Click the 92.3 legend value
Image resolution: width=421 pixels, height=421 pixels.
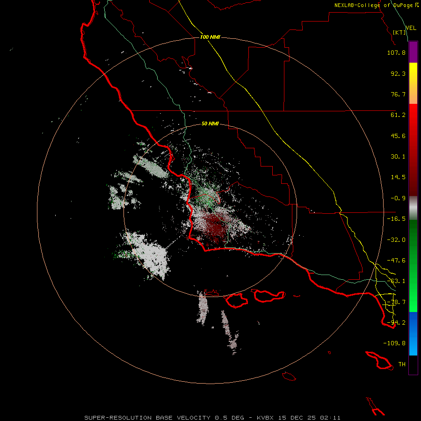click(398, 73)
